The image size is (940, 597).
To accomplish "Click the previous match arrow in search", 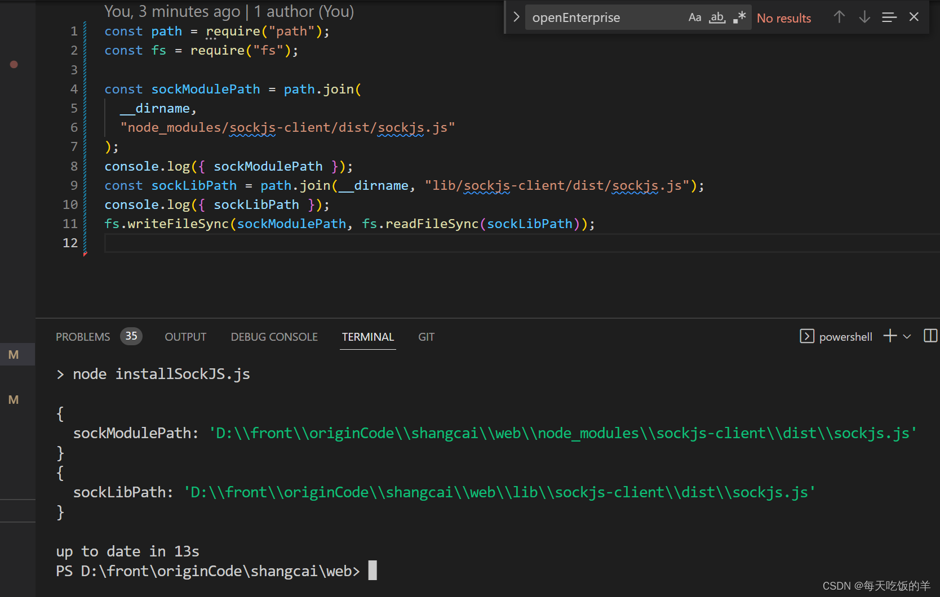I will [x=839, y=17].
